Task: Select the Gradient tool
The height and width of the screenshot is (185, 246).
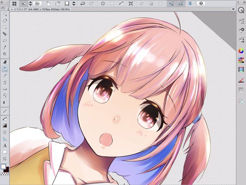Action: tap(5, 126)
